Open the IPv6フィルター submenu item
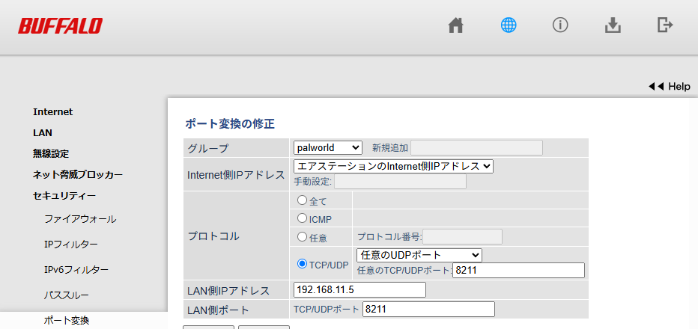The image size is (698, 329). point(76,269)
